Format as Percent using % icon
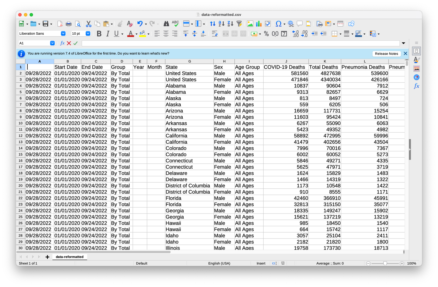This screenshot has width=438, height=287. pos(266,34)
